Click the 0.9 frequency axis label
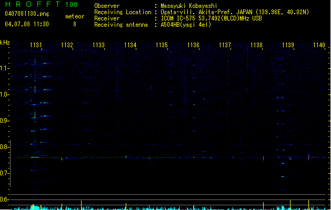The height and width of the screenshot is (210, 331). click(x=5, y=120)
